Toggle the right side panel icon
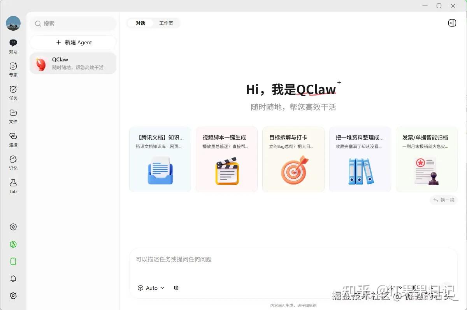The height and width of the screenshot is (310, 467). point(452,23)
